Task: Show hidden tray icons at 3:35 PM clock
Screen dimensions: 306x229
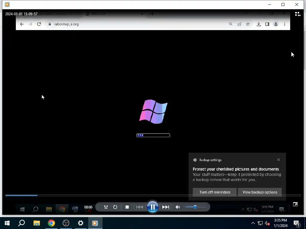Action: coord(253,223)
